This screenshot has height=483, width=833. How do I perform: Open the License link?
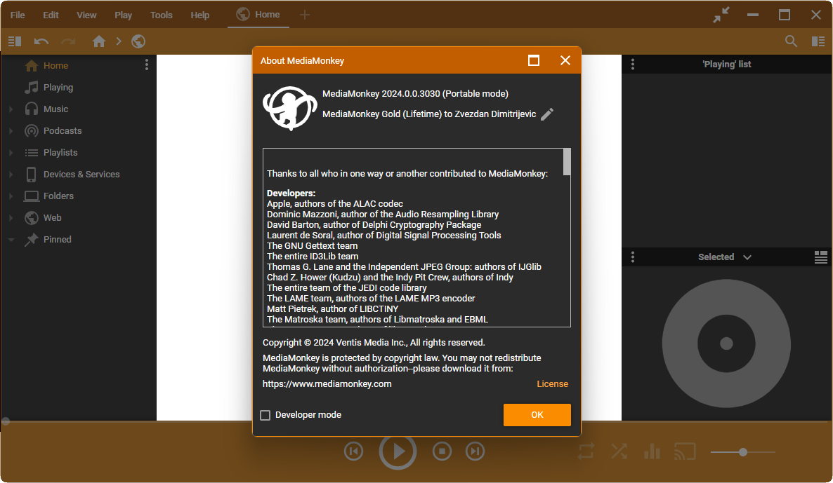(552, 384)
